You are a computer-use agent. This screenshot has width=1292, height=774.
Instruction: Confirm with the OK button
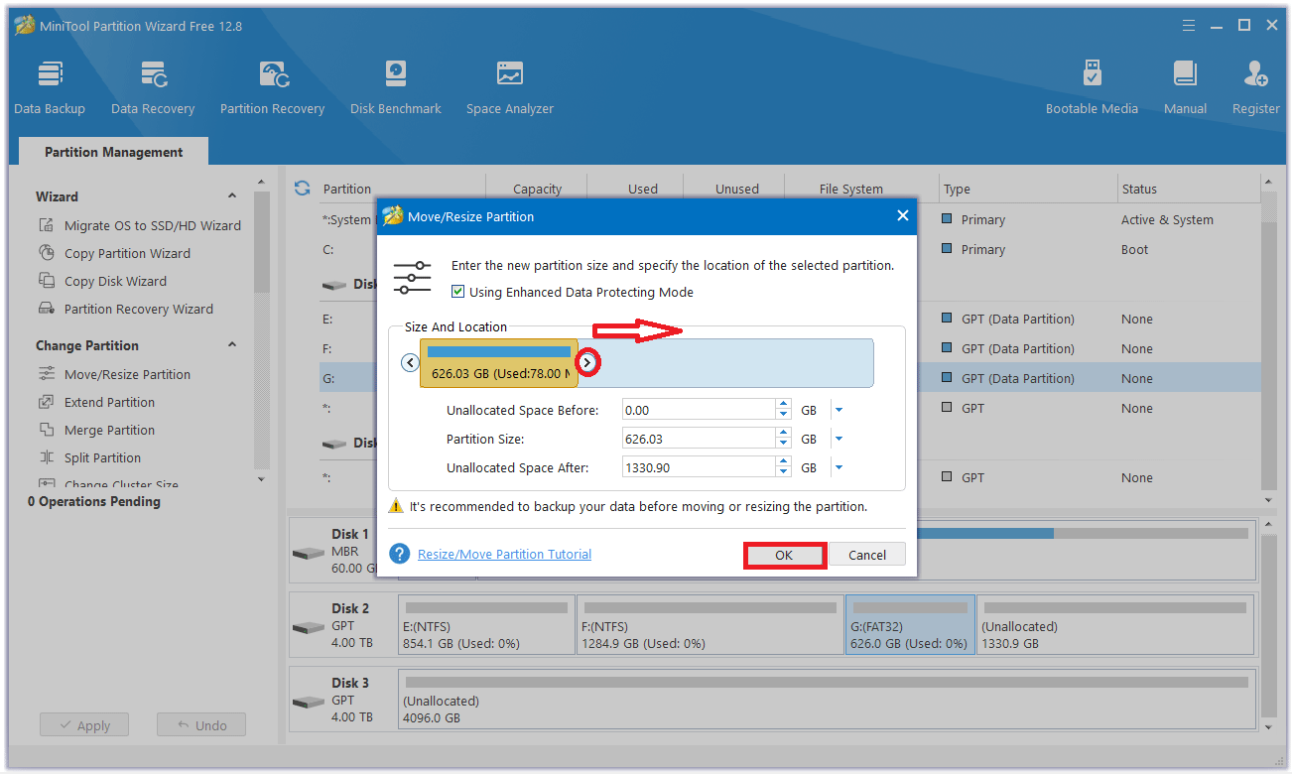(x=784, y=555)
